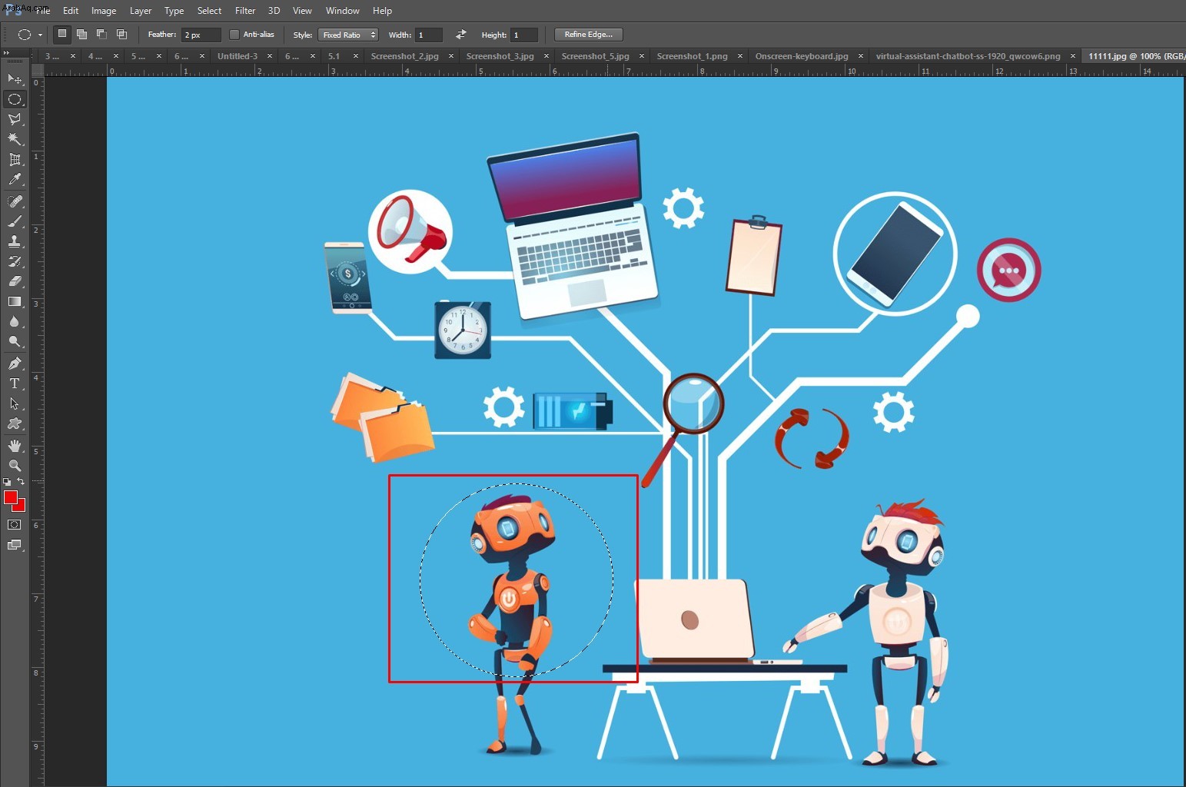Select the Elliptical Marquee tool in toolbox
Viewport: 1186px width, 787px height.
pyautogui.click(x=15, y=99)
